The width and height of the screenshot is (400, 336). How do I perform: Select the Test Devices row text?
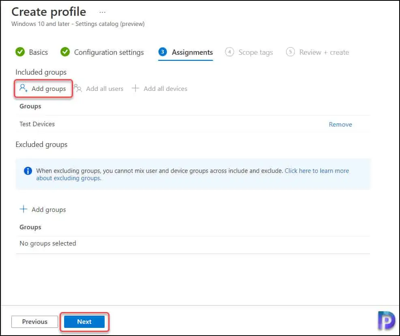(x=37, y=124)
